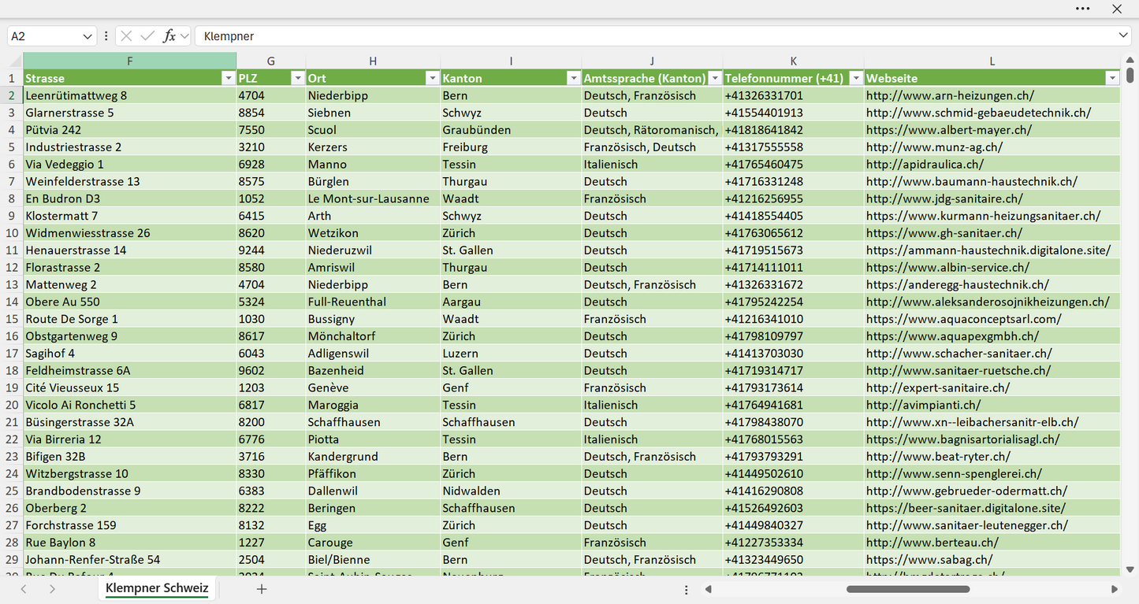Expand the Name Box dropdown
Screen dimensions: 1139x604
87,36
